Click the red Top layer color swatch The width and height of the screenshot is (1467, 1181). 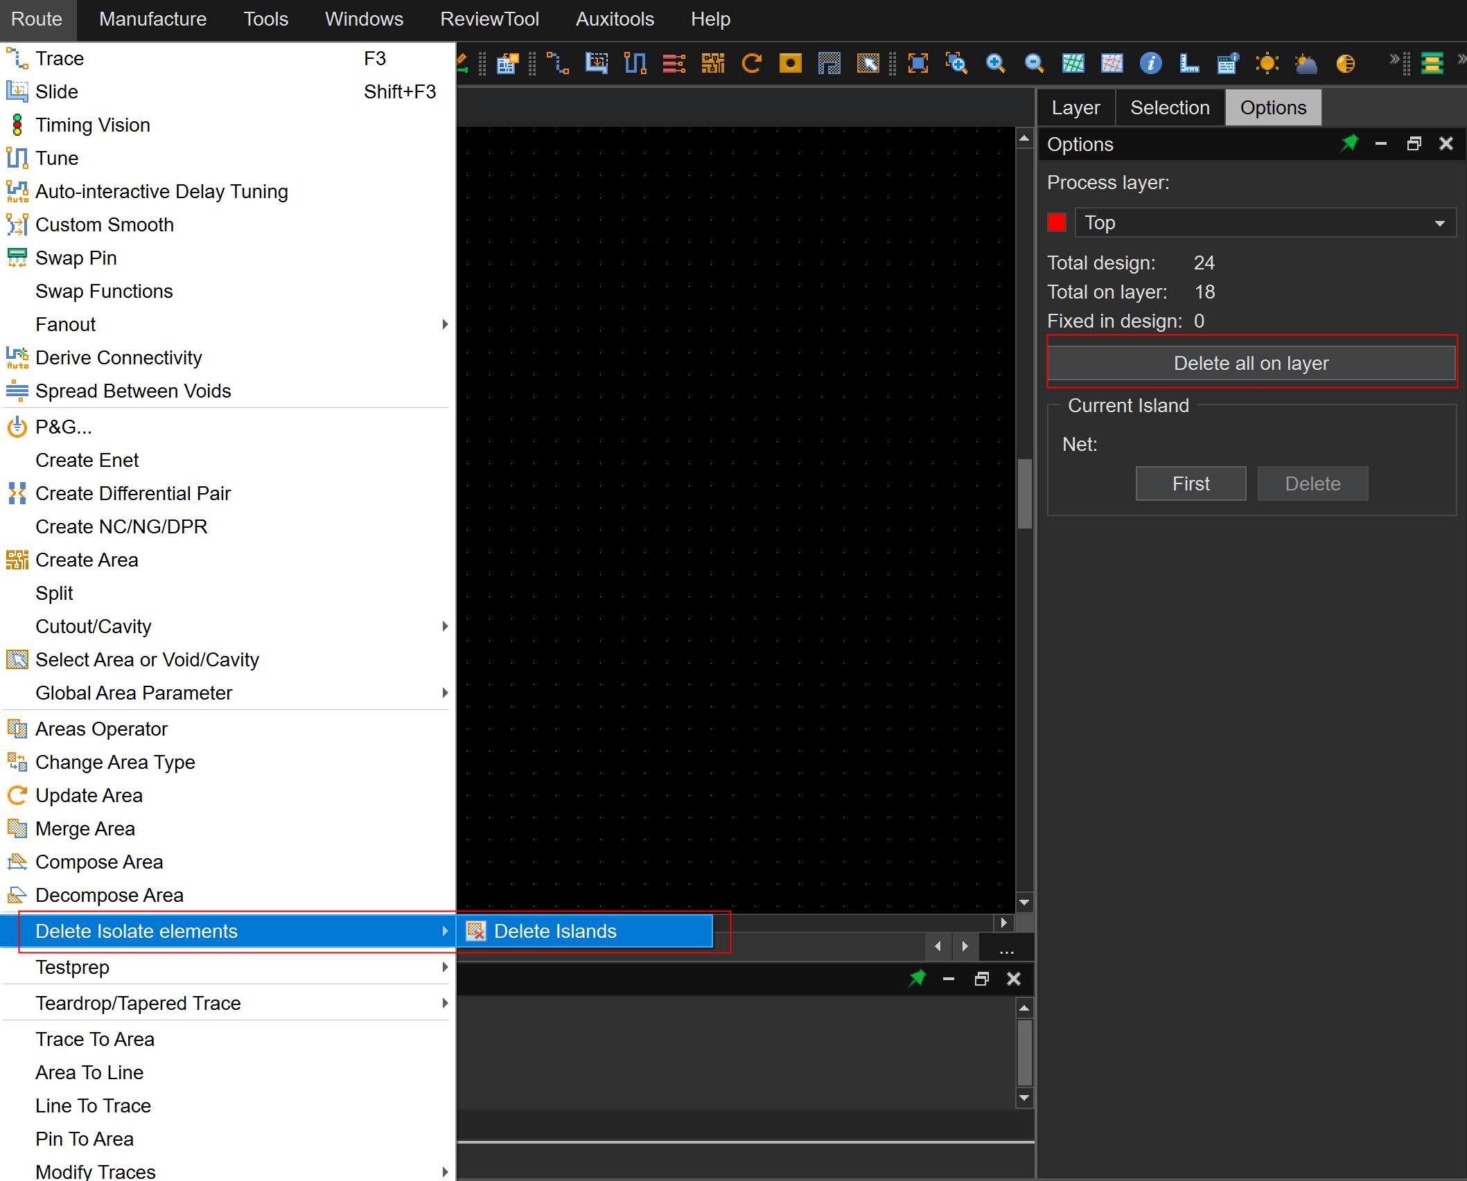click(x=1057, y=223)
